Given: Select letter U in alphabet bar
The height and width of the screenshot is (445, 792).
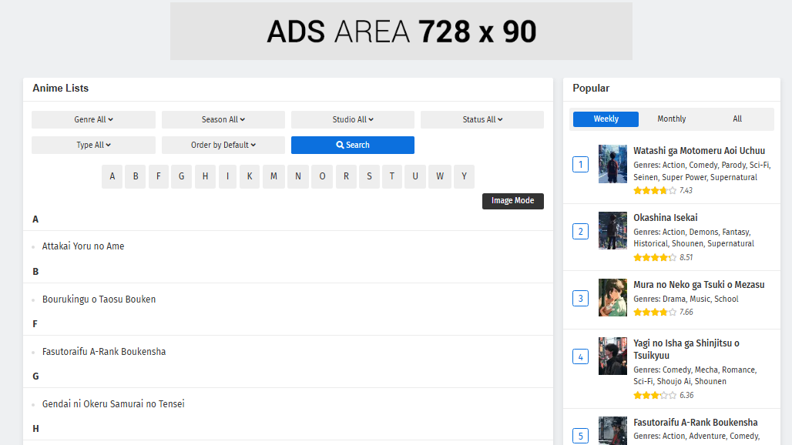Looking at the screenshot, I should point(415,176).
